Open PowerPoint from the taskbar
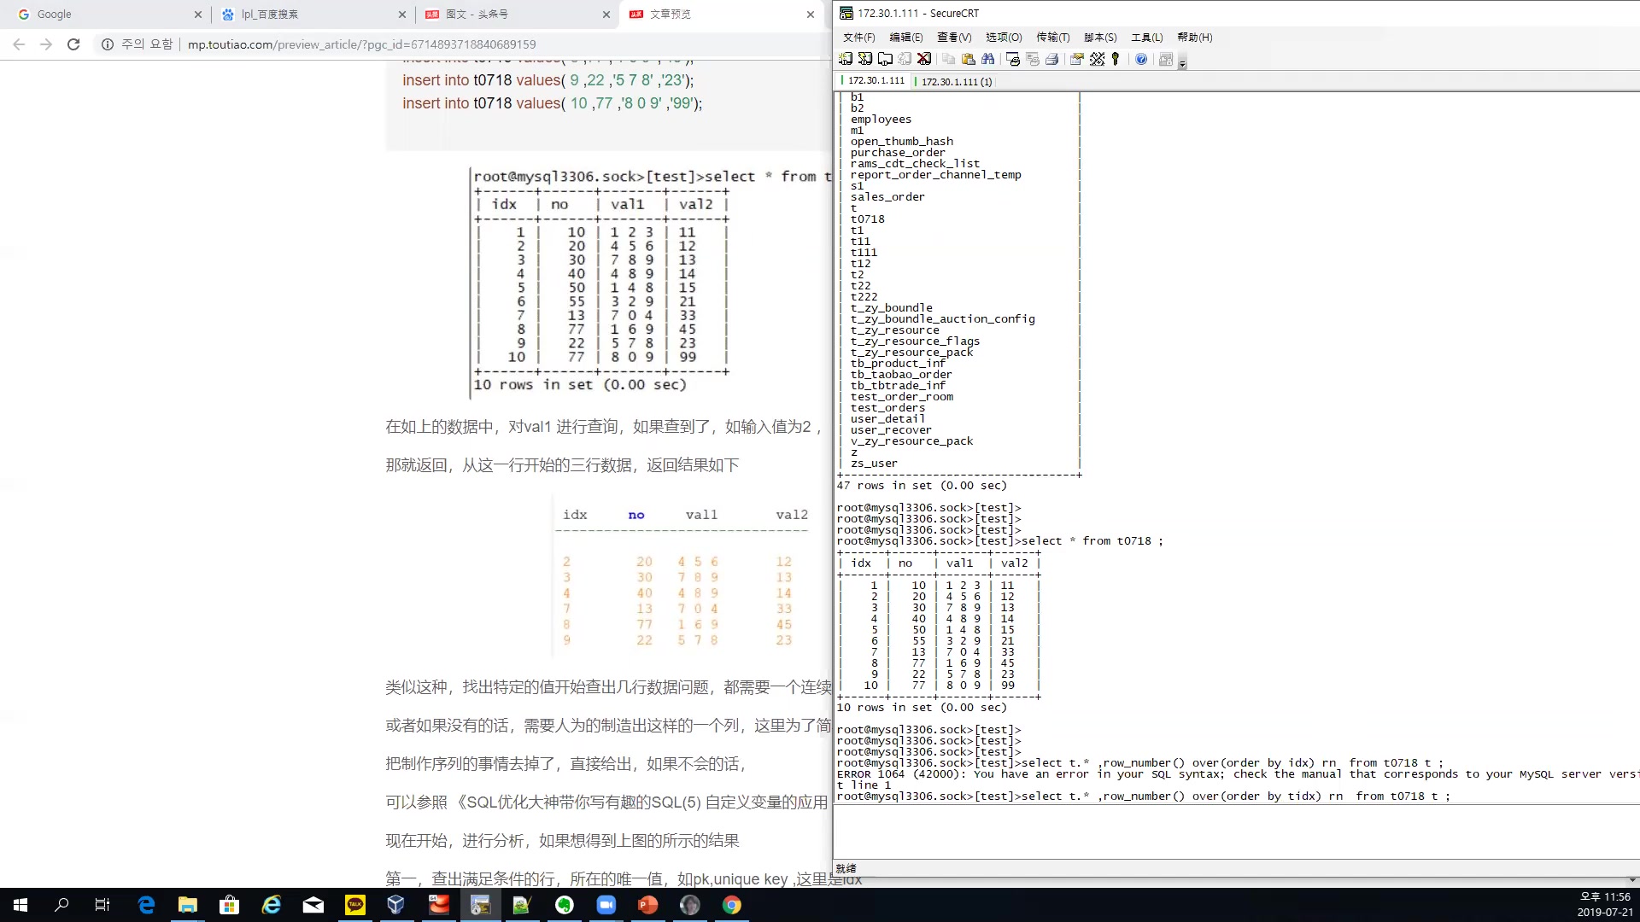This screenshot has width=1640, height=922. coord(648,905)
